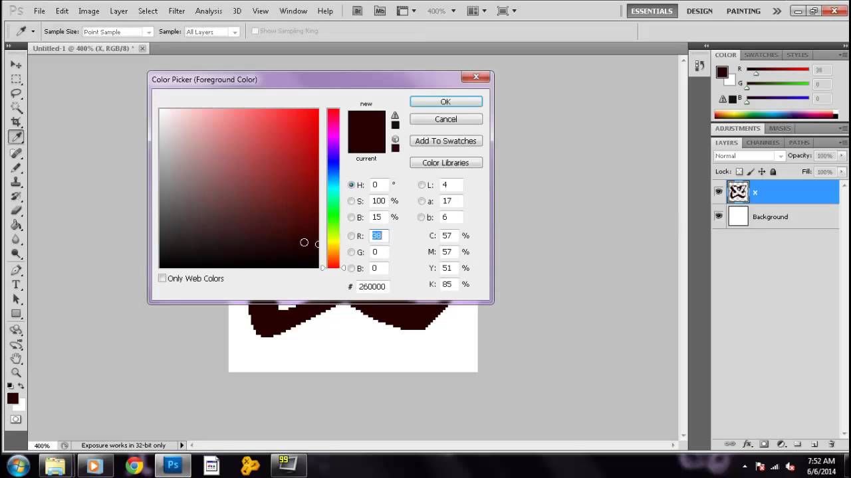Select the Brush tool
851x478 pixels.
17,167
